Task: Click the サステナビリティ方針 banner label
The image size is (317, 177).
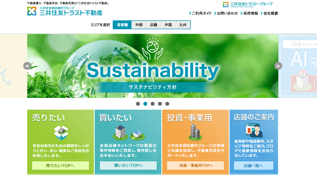Action: coord(152,87)
